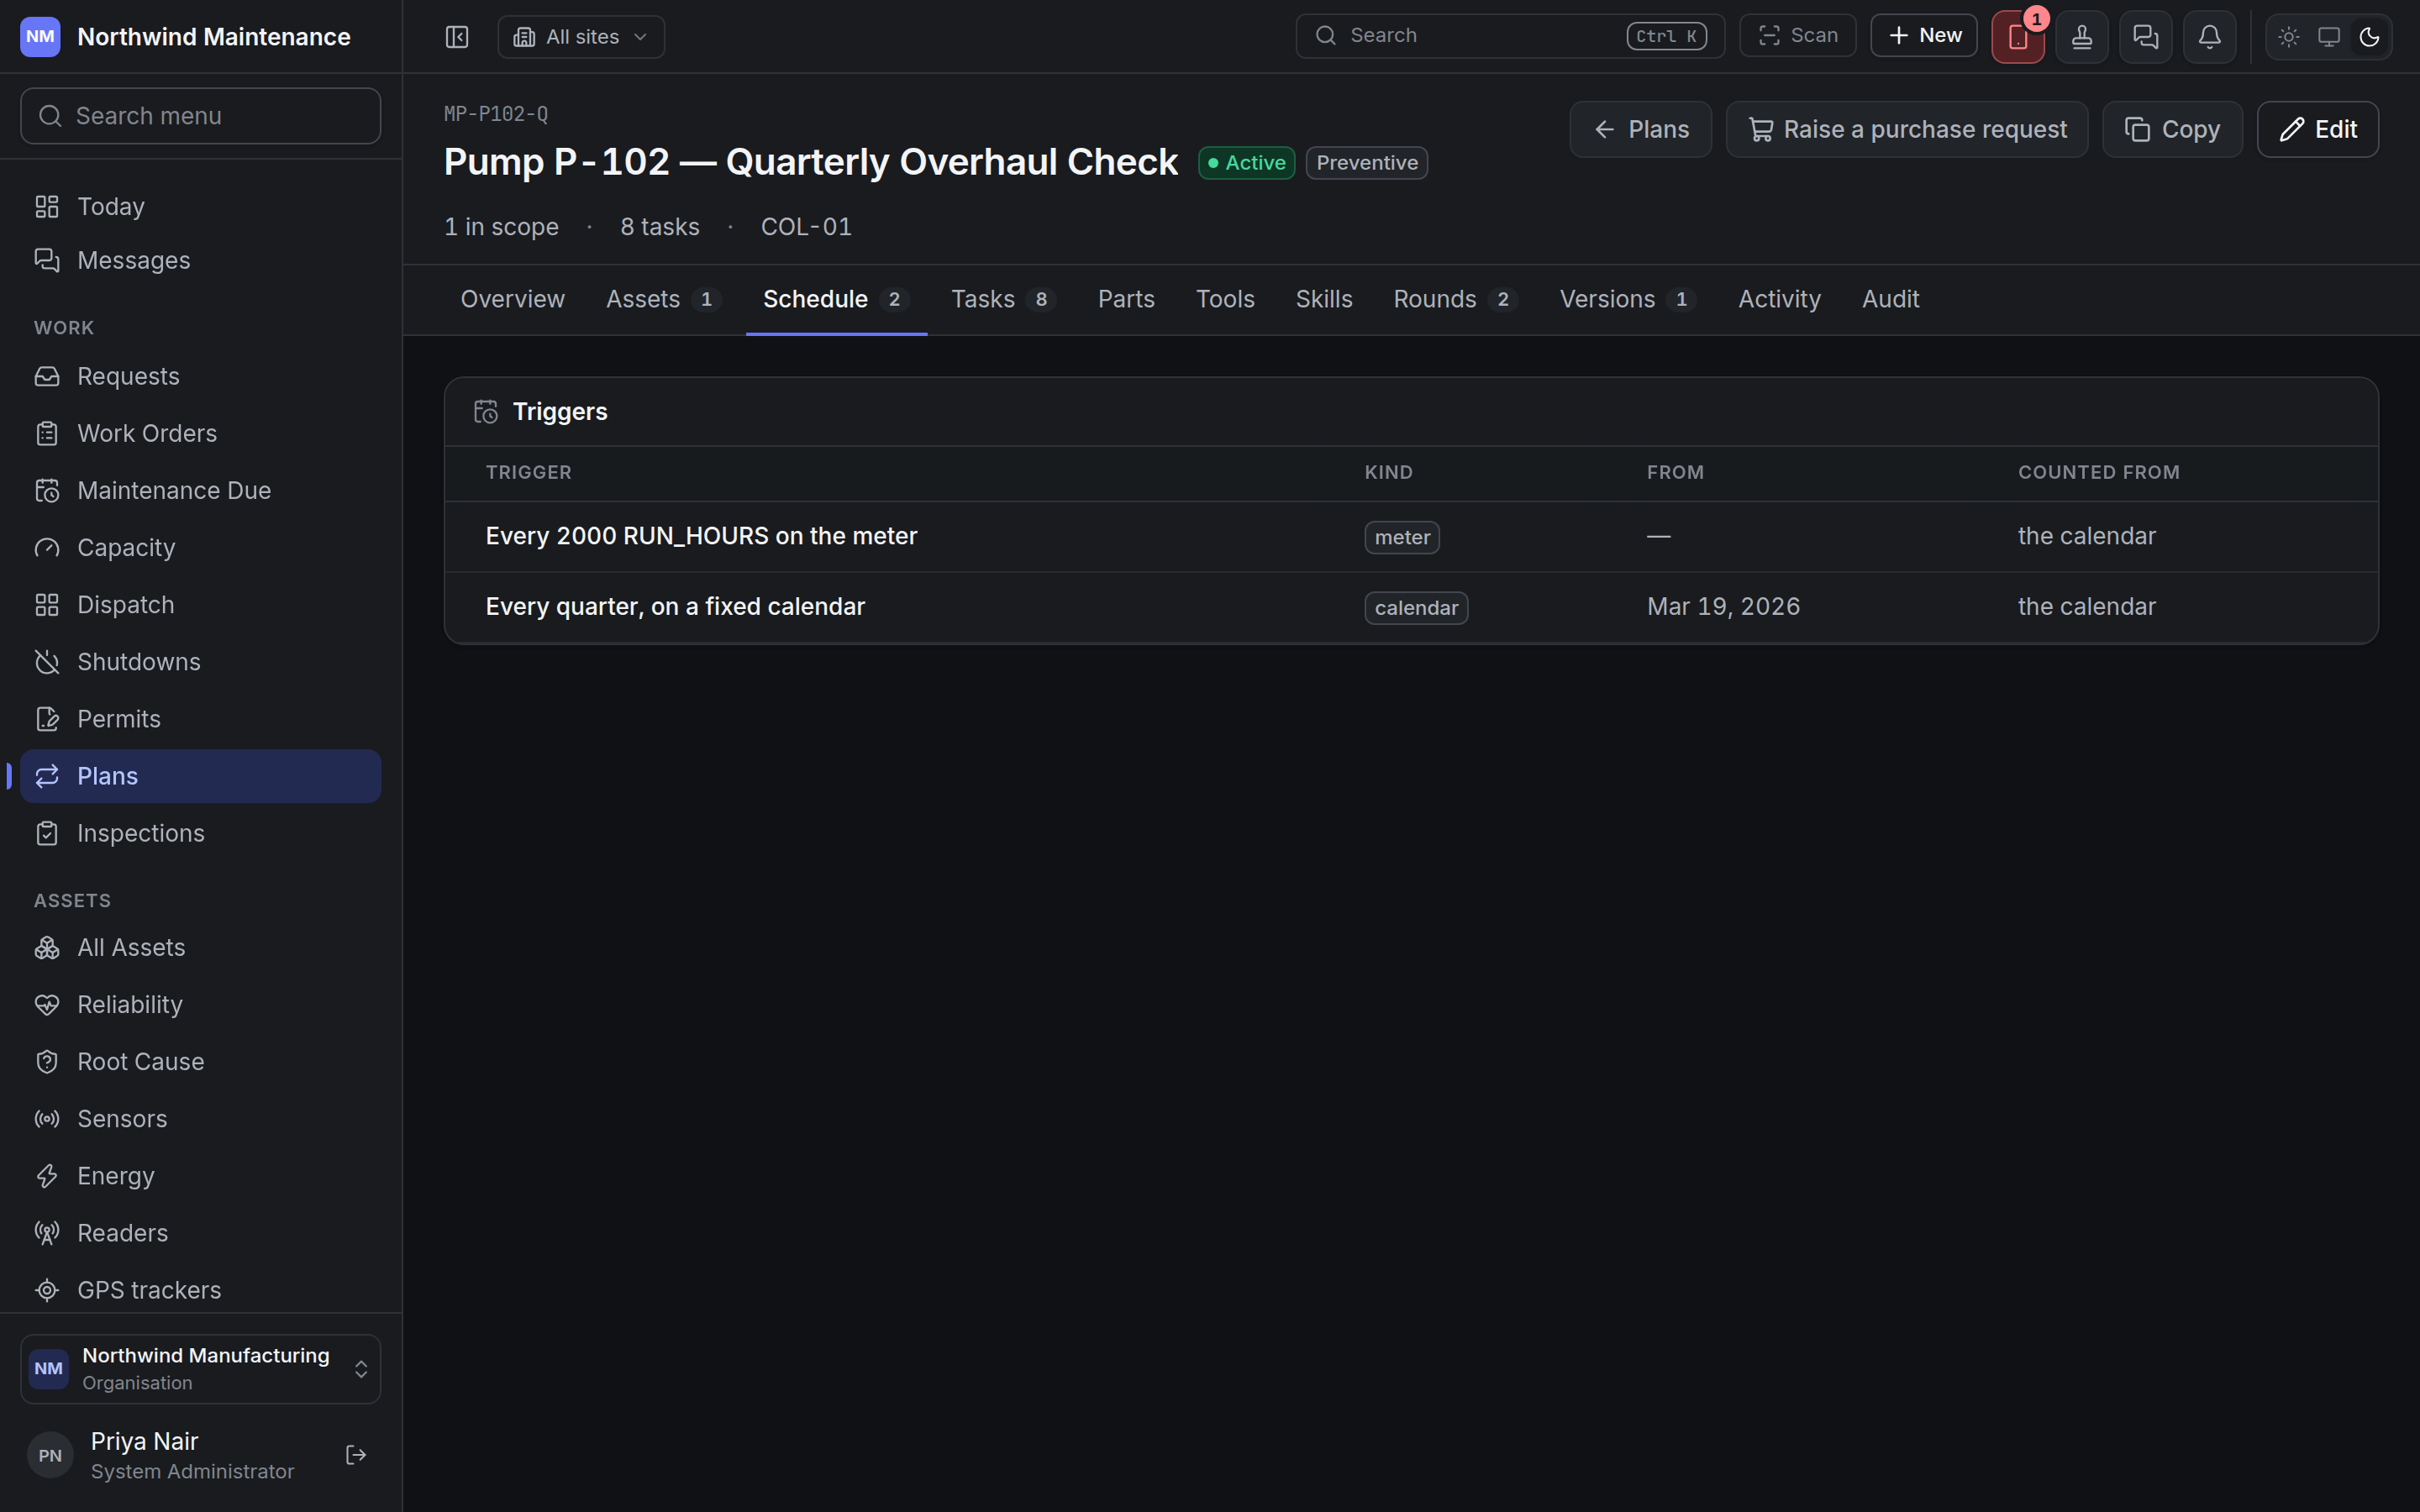Select the Every 2000 RUN_HOURS trigger row
The height and width of the screenshot is (1512, 2420).
pos(1411,536)
